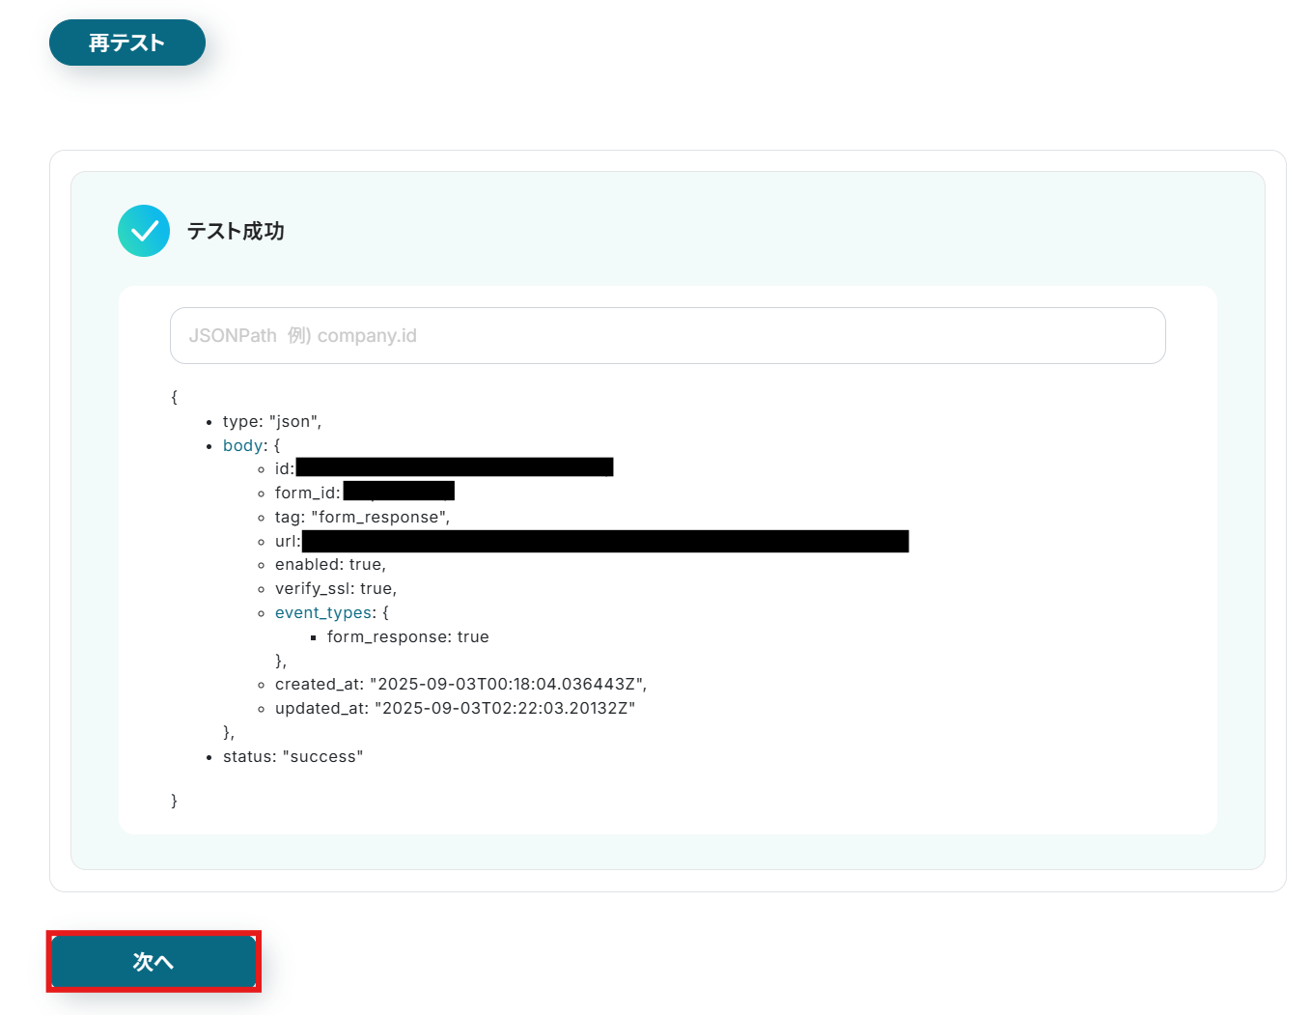The image size is (1310, 1015).
Task: Select the event_types key in JSON
Action: (x=323, y=612)
